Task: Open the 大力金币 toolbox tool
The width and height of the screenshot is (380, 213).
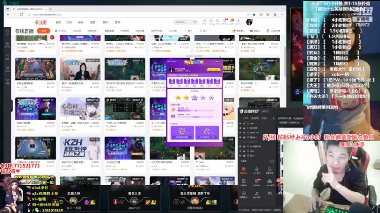Action: [256, 170]
